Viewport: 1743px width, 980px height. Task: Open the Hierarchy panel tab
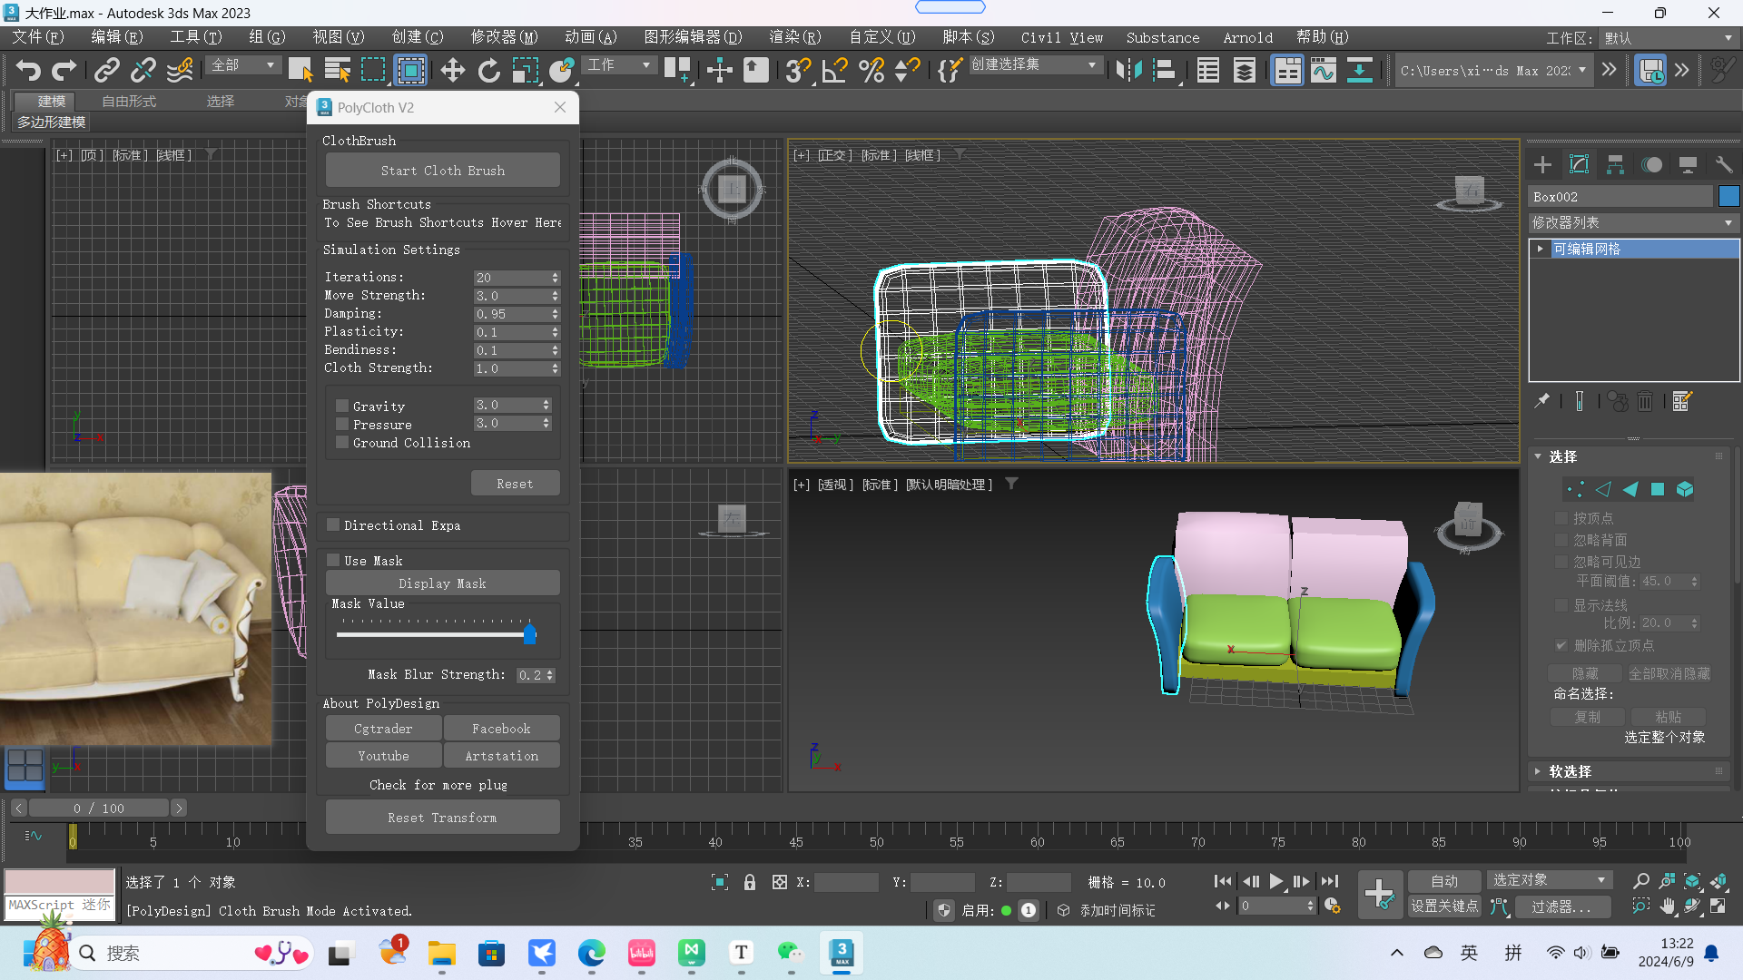(1615, 164)
